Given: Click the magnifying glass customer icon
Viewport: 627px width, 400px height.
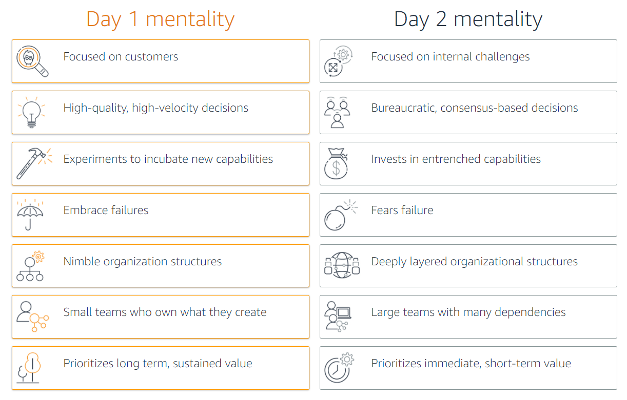Looking at the screenshot, I should click(x=32, y=61).
